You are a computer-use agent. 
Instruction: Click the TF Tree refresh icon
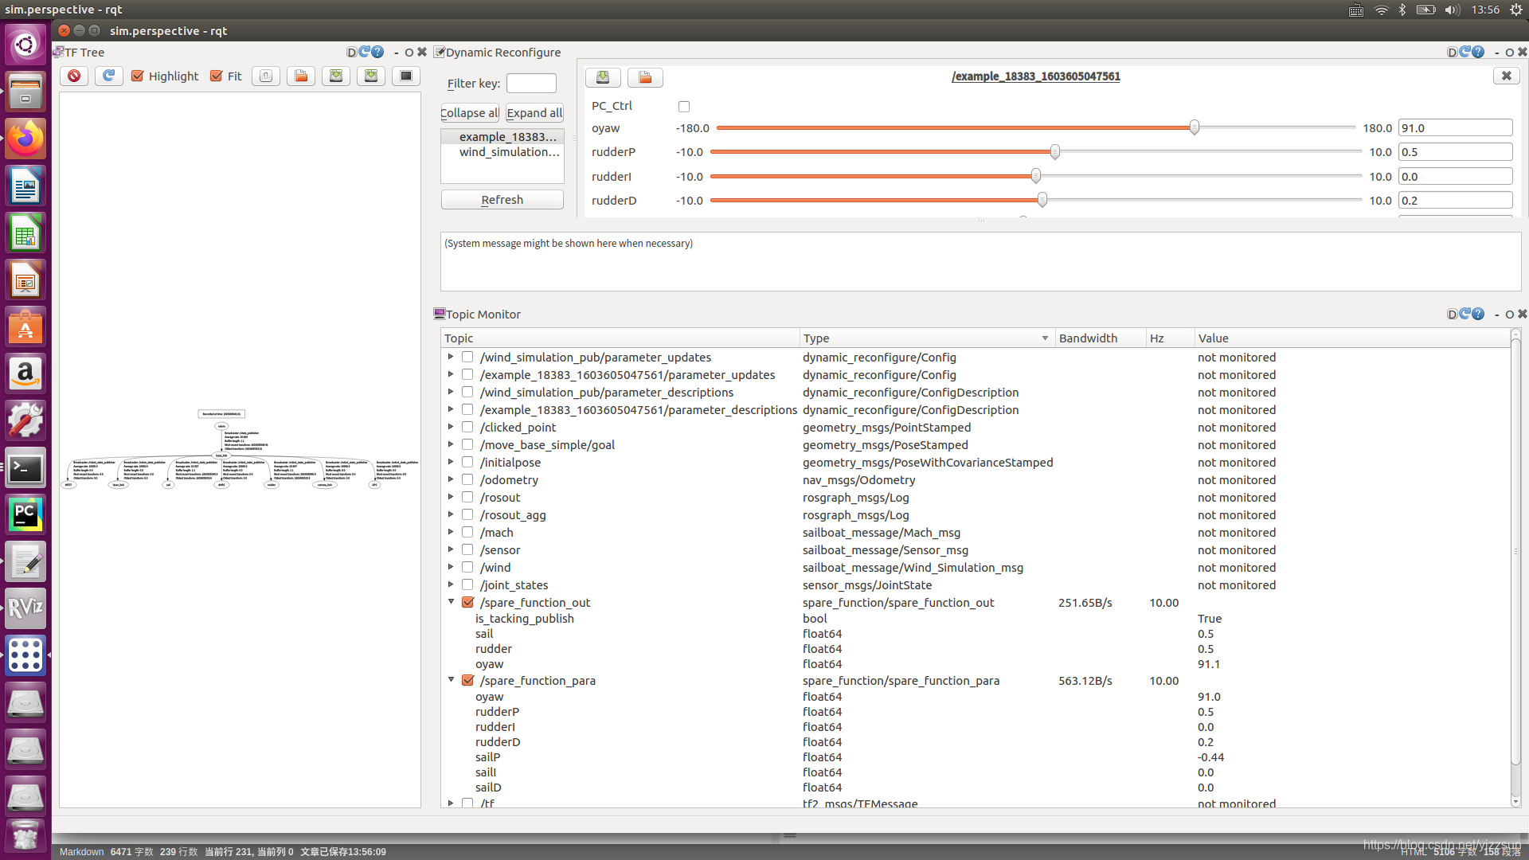pos(108,76)
